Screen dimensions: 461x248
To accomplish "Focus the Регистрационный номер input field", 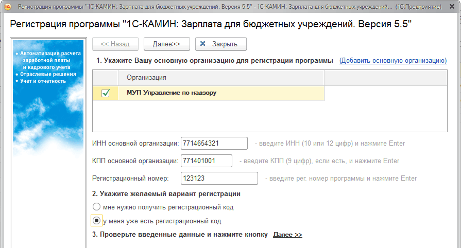I will pyautogui.click(x=219, y=179).
